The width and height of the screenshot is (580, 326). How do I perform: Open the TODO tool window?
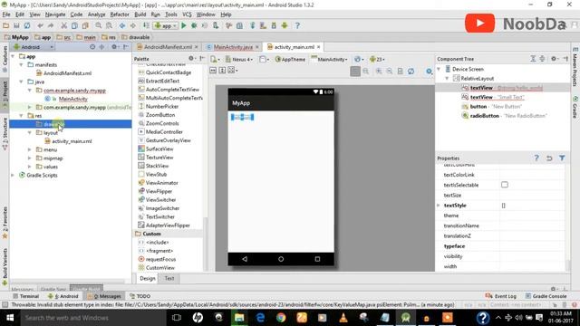pyautogui.click(x=140, y=296)
